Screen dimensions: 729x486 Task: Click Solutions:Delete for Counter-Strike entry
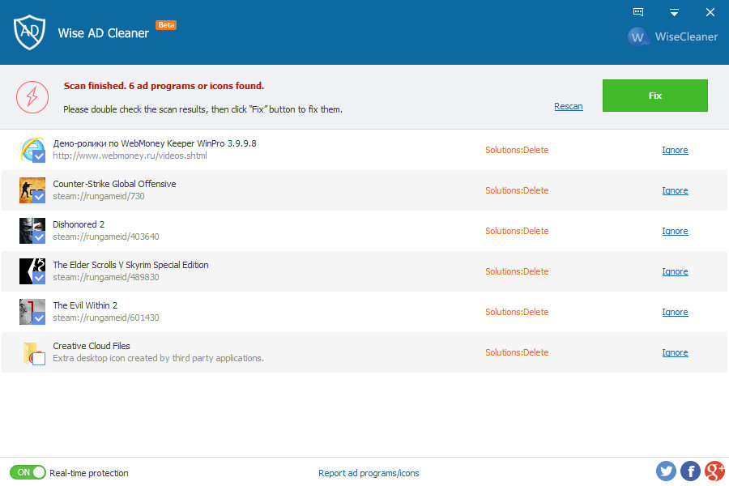tap(517, 190)
